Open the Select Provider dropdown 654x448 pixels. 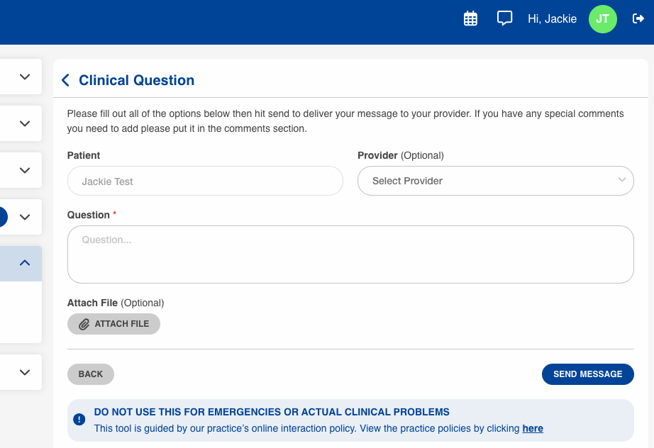pos(495,181)
